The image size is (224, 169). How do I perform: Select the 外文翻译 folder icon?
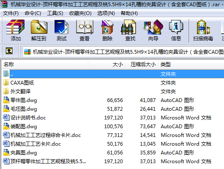pos(6,91)
